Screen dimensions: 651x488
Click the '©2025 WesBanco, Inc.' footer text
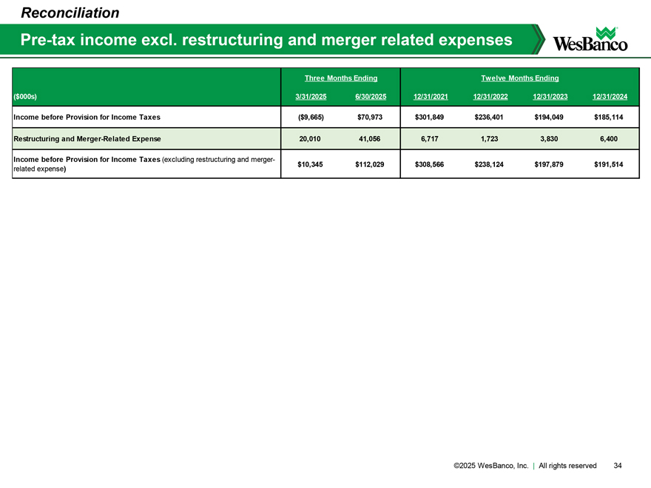tap(490, 466)
